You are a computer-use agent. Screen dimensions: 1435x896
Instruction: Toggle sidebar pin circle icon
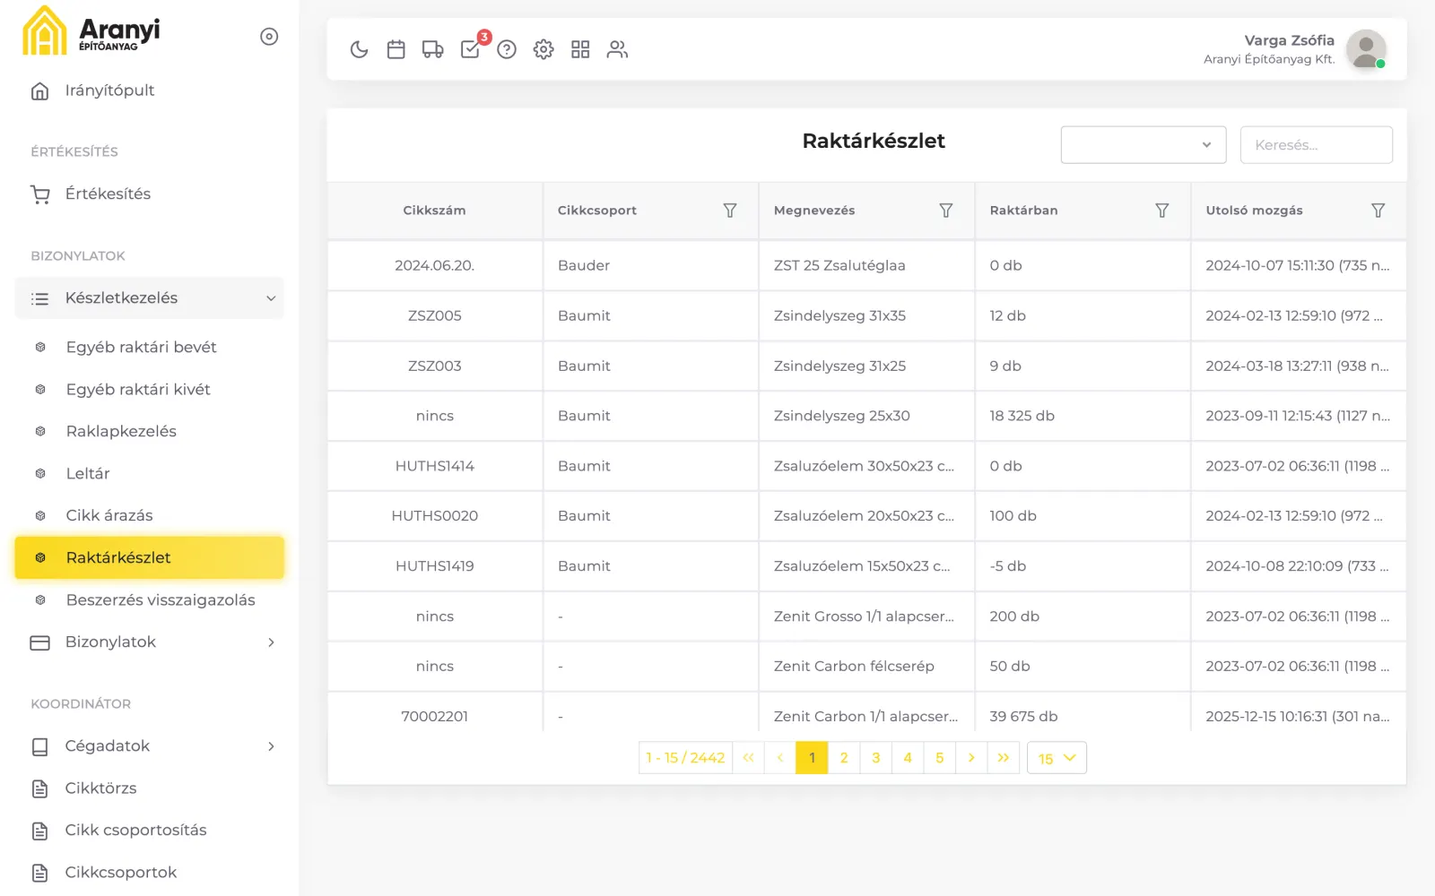pyautogui.click(x=269, y=37)
